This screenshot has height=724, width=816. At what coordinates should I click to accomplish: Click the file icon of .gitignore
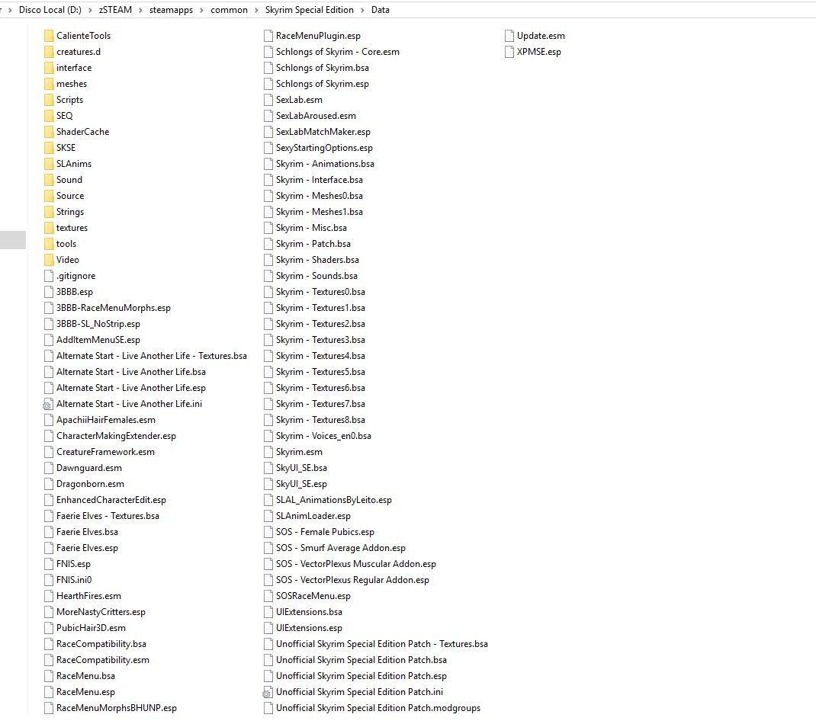pyautogui.click(x=49, y=276)
